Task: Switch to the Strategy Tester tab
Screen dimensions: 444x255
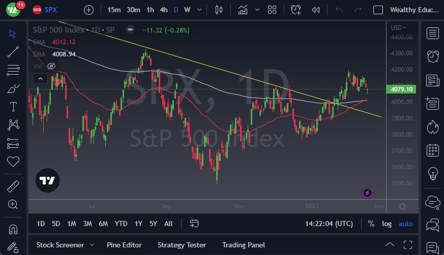Action: (182, 245)
